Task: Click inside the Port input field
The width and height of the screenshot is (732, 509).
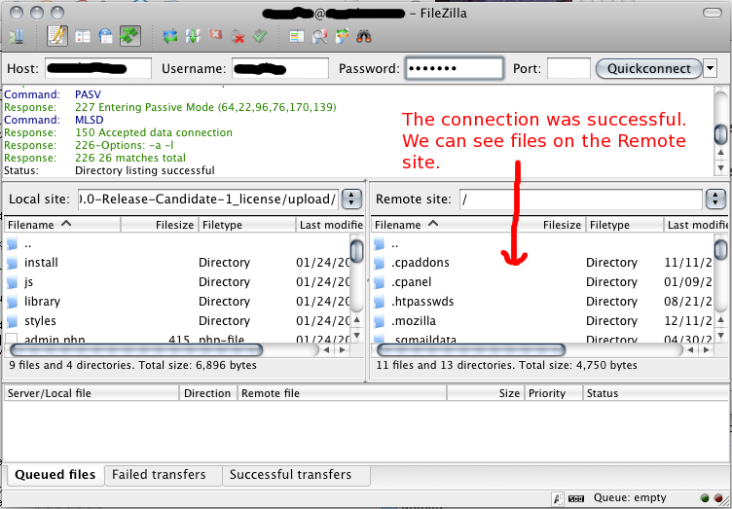Action: coord(568,68)
